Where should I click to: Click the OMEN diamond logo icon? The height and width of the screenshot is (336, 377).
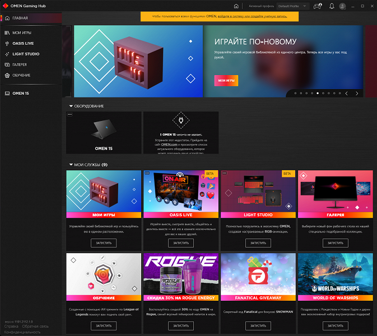(5, 6)
